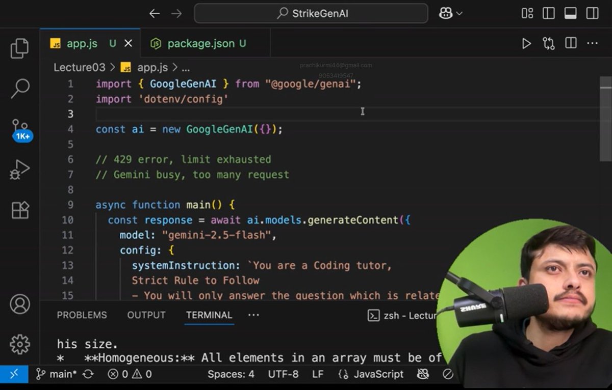Toggle the secondary side bar

pos(592,14)
